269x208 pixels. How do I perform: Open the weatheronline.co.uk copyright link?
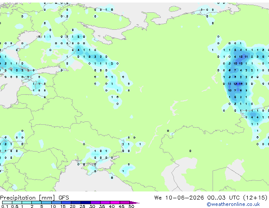[233, 204]
